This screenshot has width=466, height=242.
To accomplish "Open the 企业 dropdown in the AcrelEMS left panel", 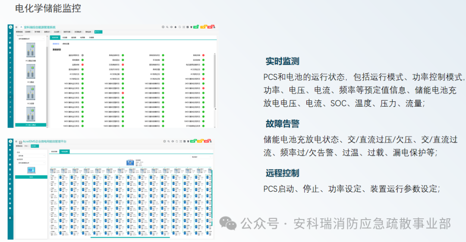I will coord(31,155).
